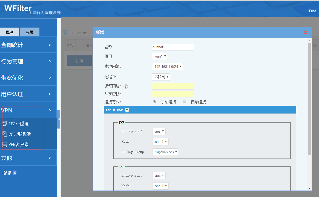Collapse the sidebar using the arrow handle
Image resolution: width=319 pixels, height=197 pixels.
(x=59, y=119)
